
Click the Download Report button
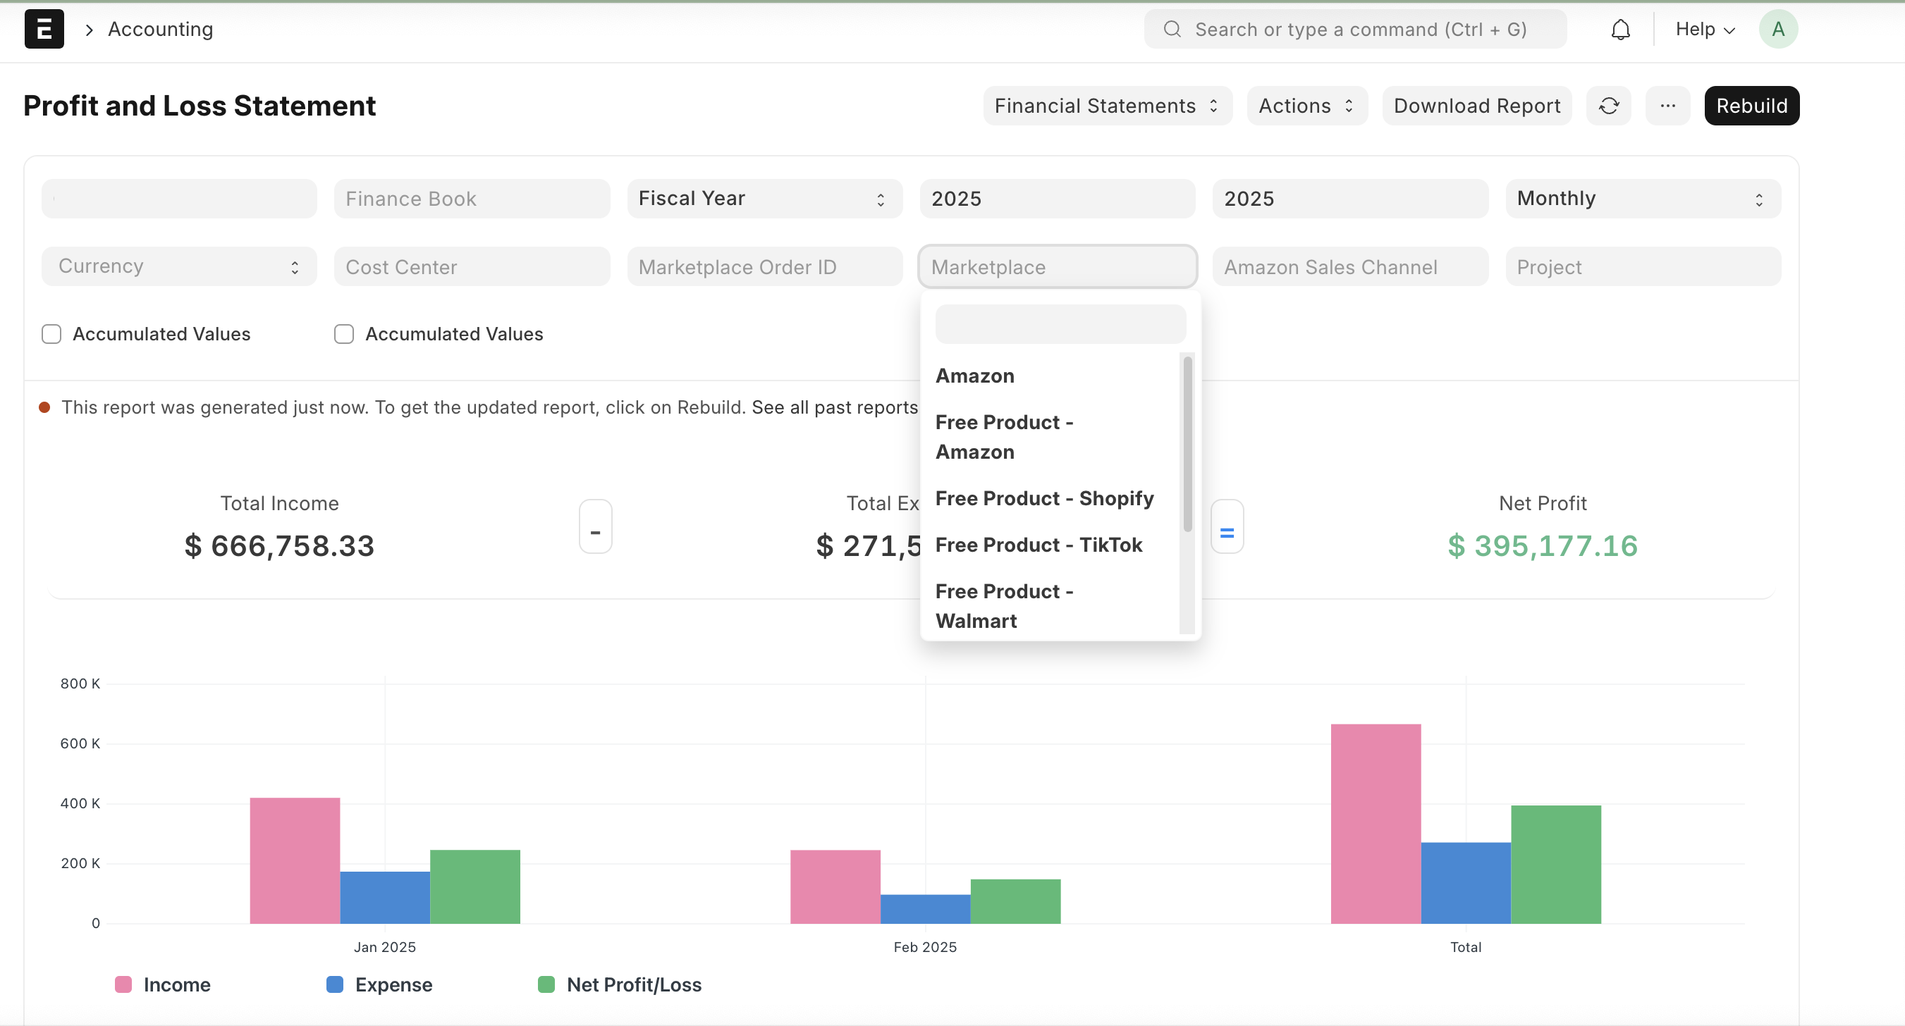point(1476,106)
